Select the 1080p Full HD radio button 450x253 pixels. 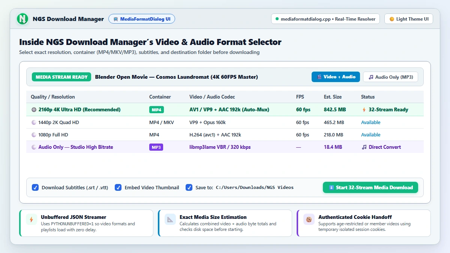click(34, 135)
